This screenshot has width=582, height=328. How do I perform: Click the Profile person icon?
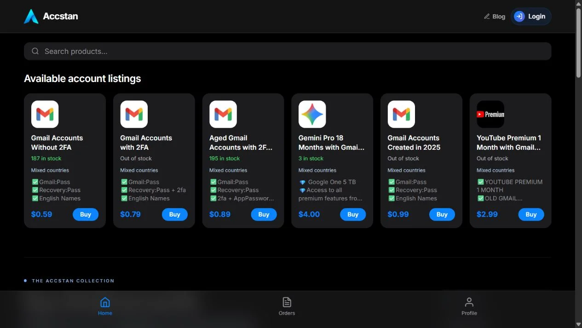[x=469, y=302]
